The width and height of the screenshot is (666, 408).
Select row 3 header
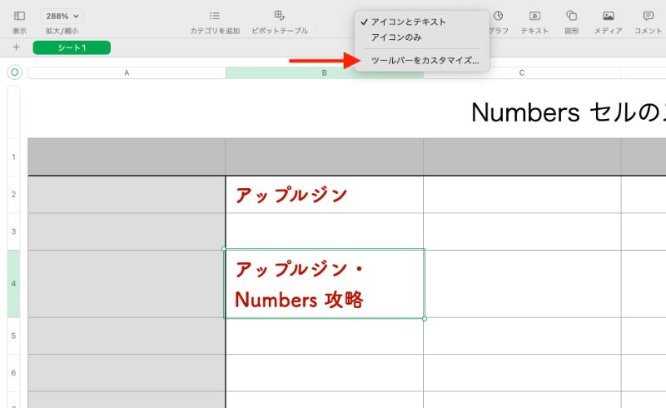[x=13, y=231]
